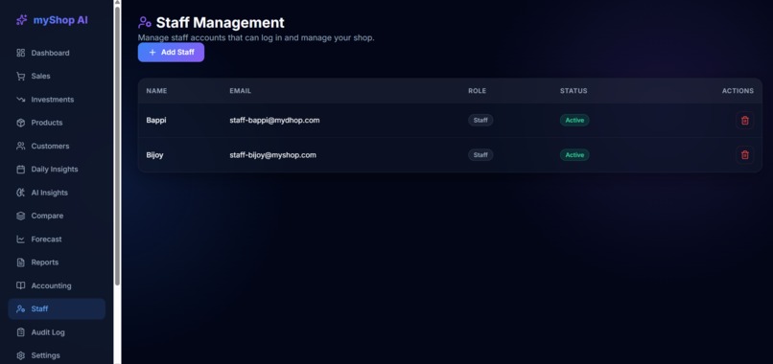The height and width of the screenshot is (364, 773).
Task: Open Investments from the sidebar
Action: 57,100
